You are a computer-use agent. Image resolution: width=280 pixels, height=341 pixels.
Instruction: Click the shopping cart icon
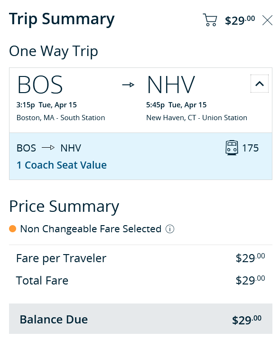tap(210, 20)
